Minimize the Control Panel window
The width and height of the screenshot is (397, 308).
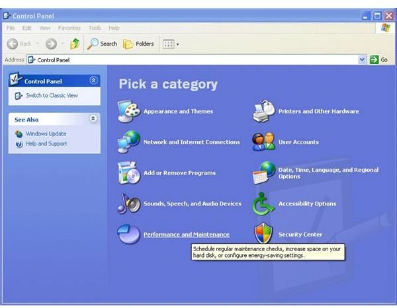[x=365, y=16]
